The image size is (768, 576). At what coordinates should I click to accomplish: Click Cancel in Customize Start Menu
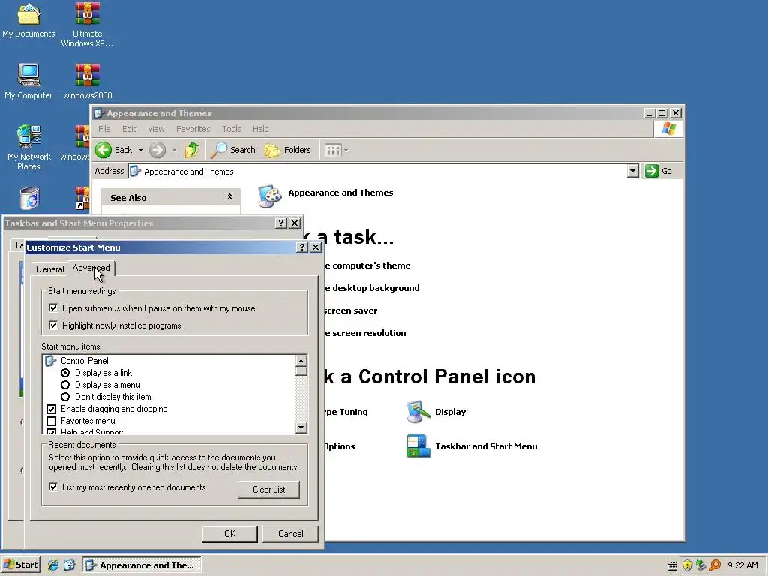pos(290,534)
